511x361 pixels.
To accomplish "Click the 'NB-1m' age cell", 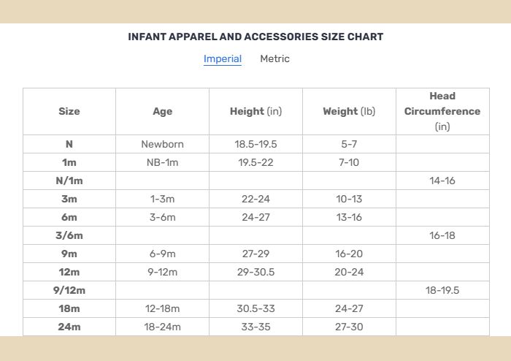I will (x=162, y=162).
